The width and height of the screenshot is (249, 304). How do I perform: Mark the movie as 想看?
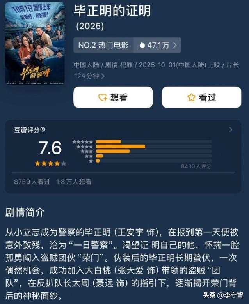113,97
